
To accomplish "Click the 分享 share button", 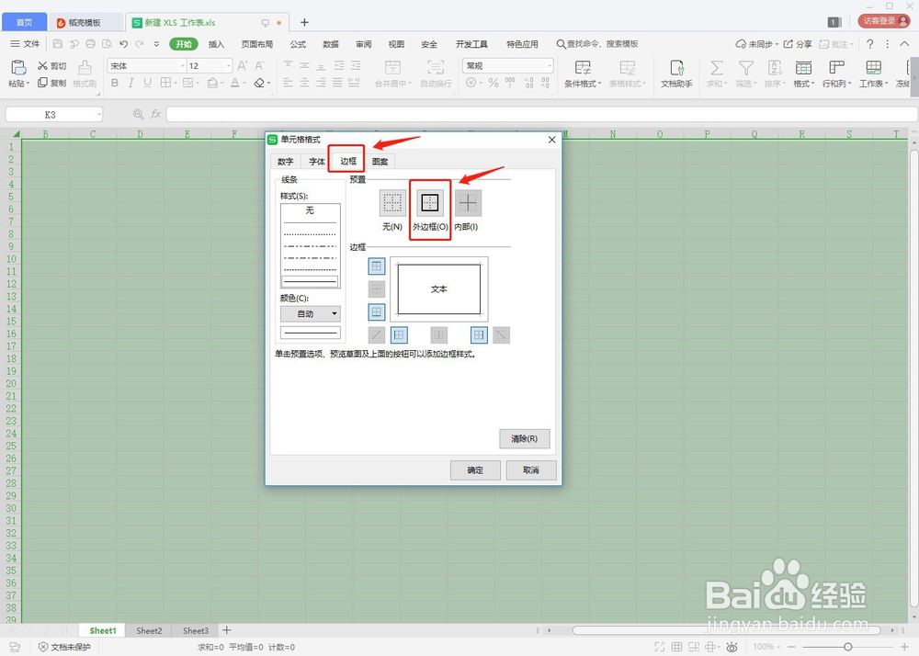I will [798, 44].
